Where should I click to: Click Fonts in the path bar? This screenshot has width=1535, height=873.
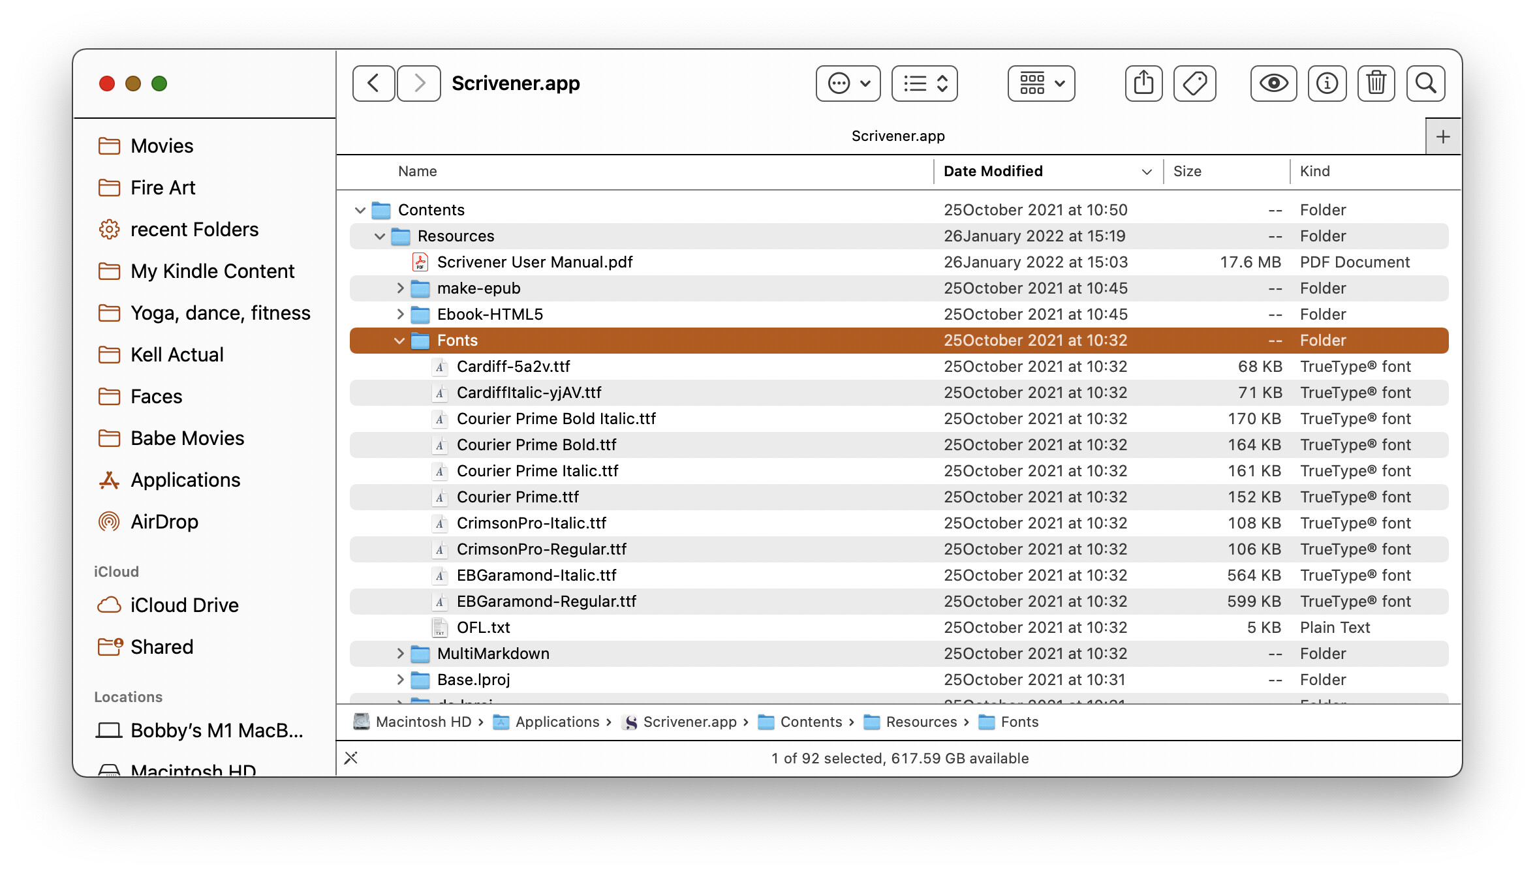pos(1008,722)
